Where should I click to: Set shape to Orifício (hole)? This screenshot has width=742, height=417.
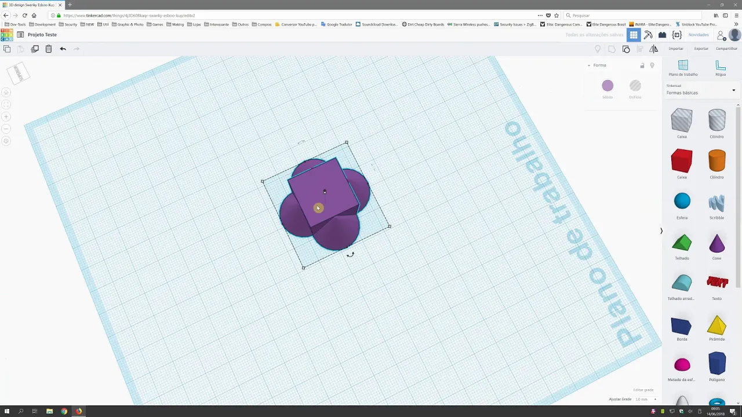point(635,86)
